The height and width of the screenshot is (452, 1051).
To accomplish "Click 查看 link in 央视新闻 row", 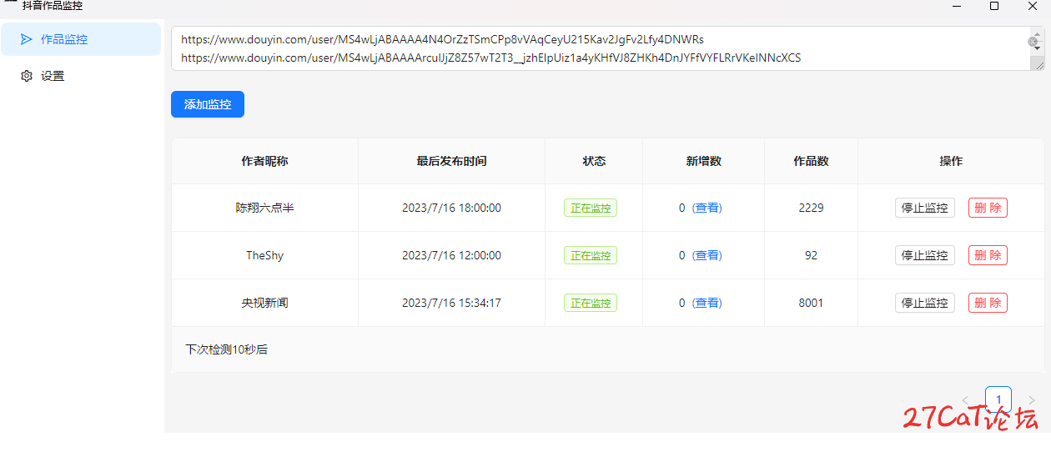I will coord(707,303).
